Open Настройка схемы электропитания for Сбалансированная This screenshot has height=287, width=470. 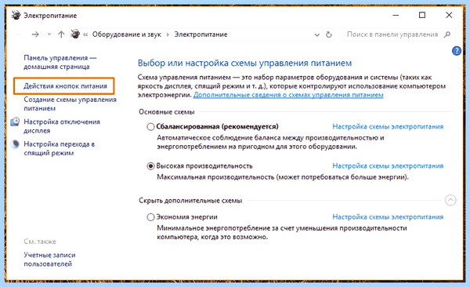click(x=388, y=127)
